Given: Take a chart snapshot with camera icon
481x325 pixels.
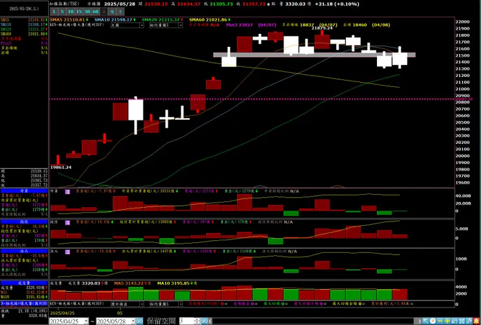Looking at the screenshot, I should [461, 321].
